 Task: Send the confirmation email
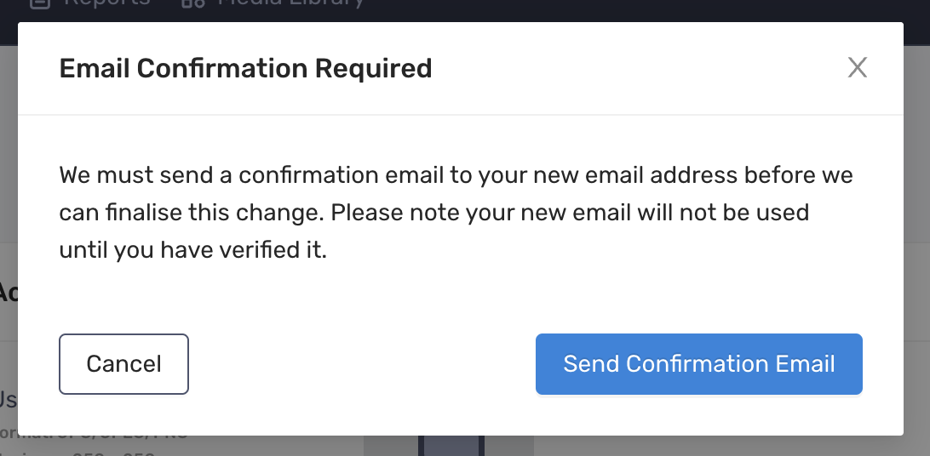[x=698, y=363]
